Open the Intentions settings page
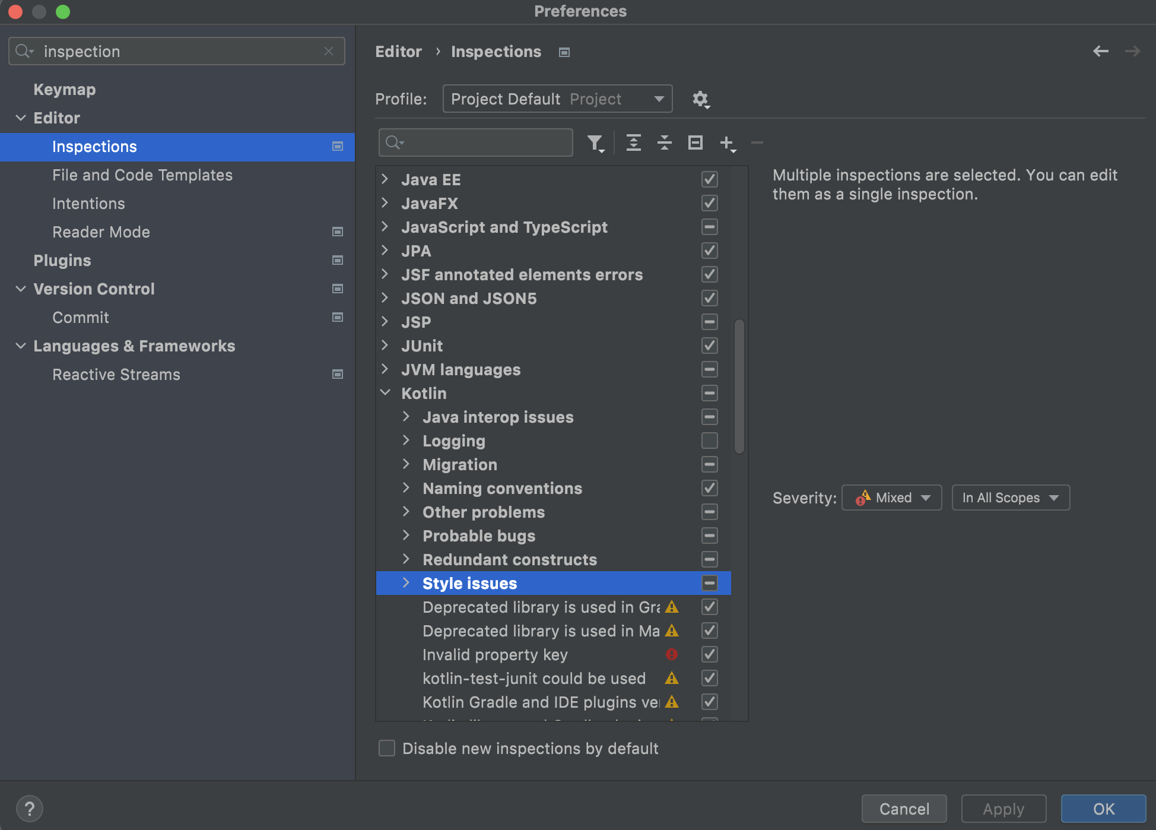Image resolution: width=1156 pixels, height=830 pixels. [88, 204]
